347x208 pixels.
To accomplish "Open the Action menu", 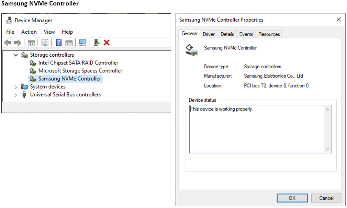I will click(x=29, y=32).
